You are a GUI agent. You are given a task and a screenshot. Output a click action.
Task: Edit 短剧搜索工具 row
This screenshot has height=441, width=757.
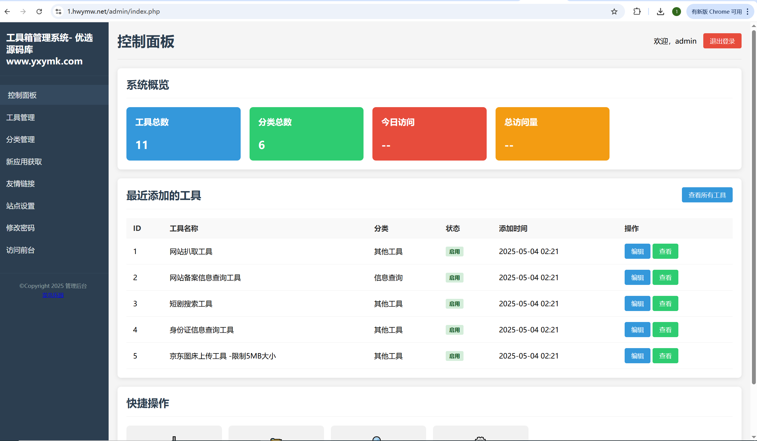coord(637,303)
